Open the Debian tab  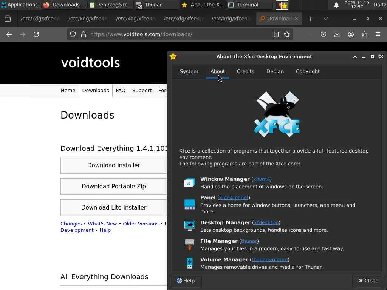pos(275,71)
